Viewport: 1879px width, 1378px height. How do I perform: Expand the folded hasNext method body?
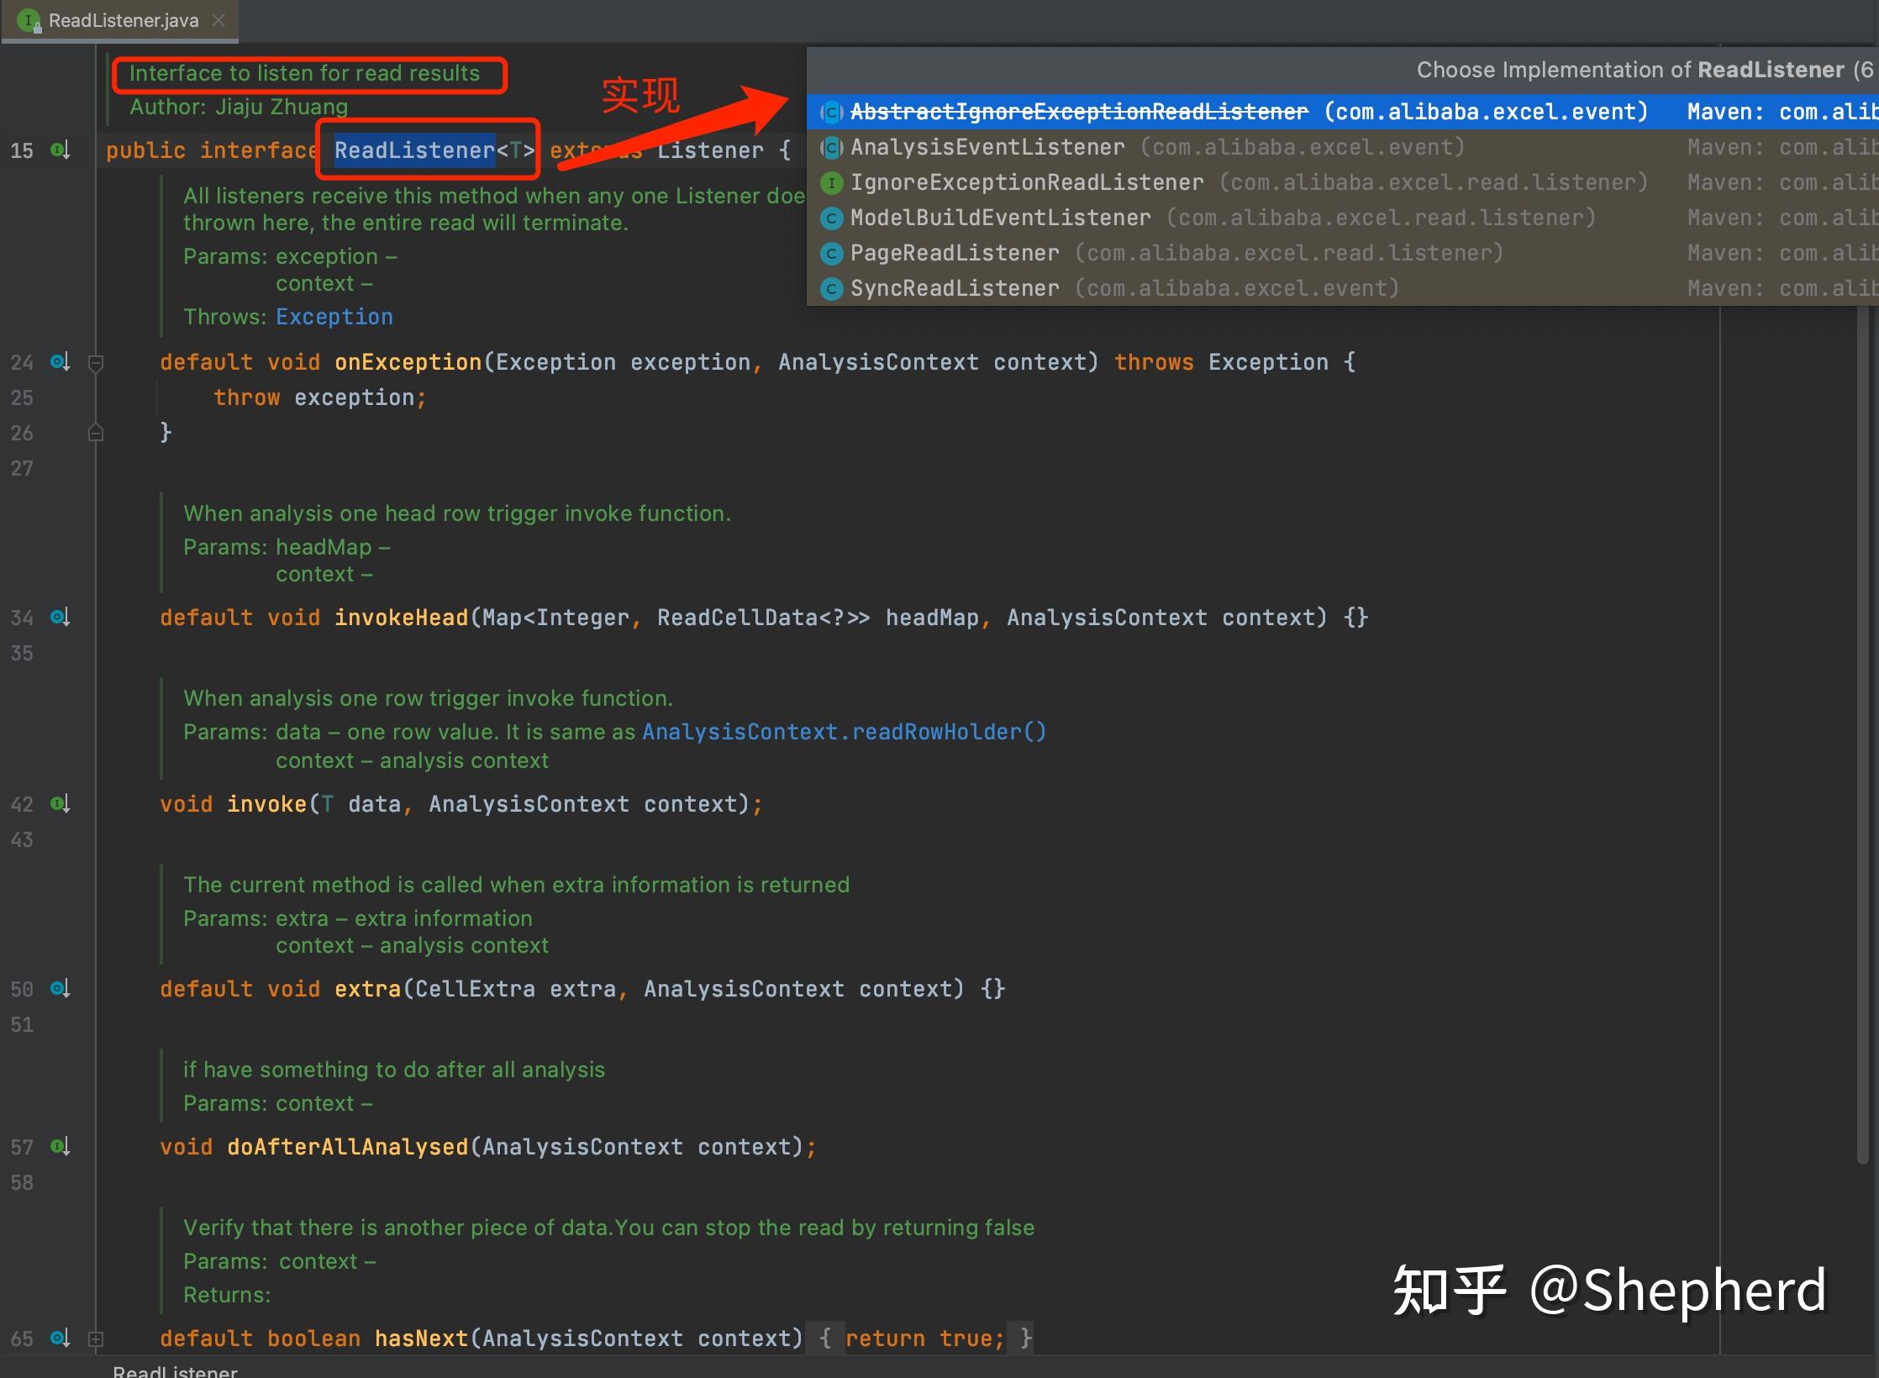coord(96,1339)
